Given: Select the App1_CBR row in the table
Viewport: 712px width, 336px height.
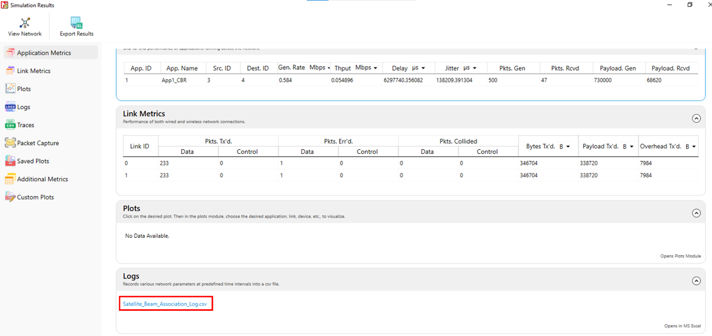Looking at the screenshot, I should click(174, 80).
